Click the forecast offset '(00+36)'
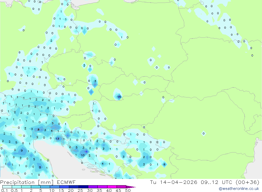 pos(248,182)
